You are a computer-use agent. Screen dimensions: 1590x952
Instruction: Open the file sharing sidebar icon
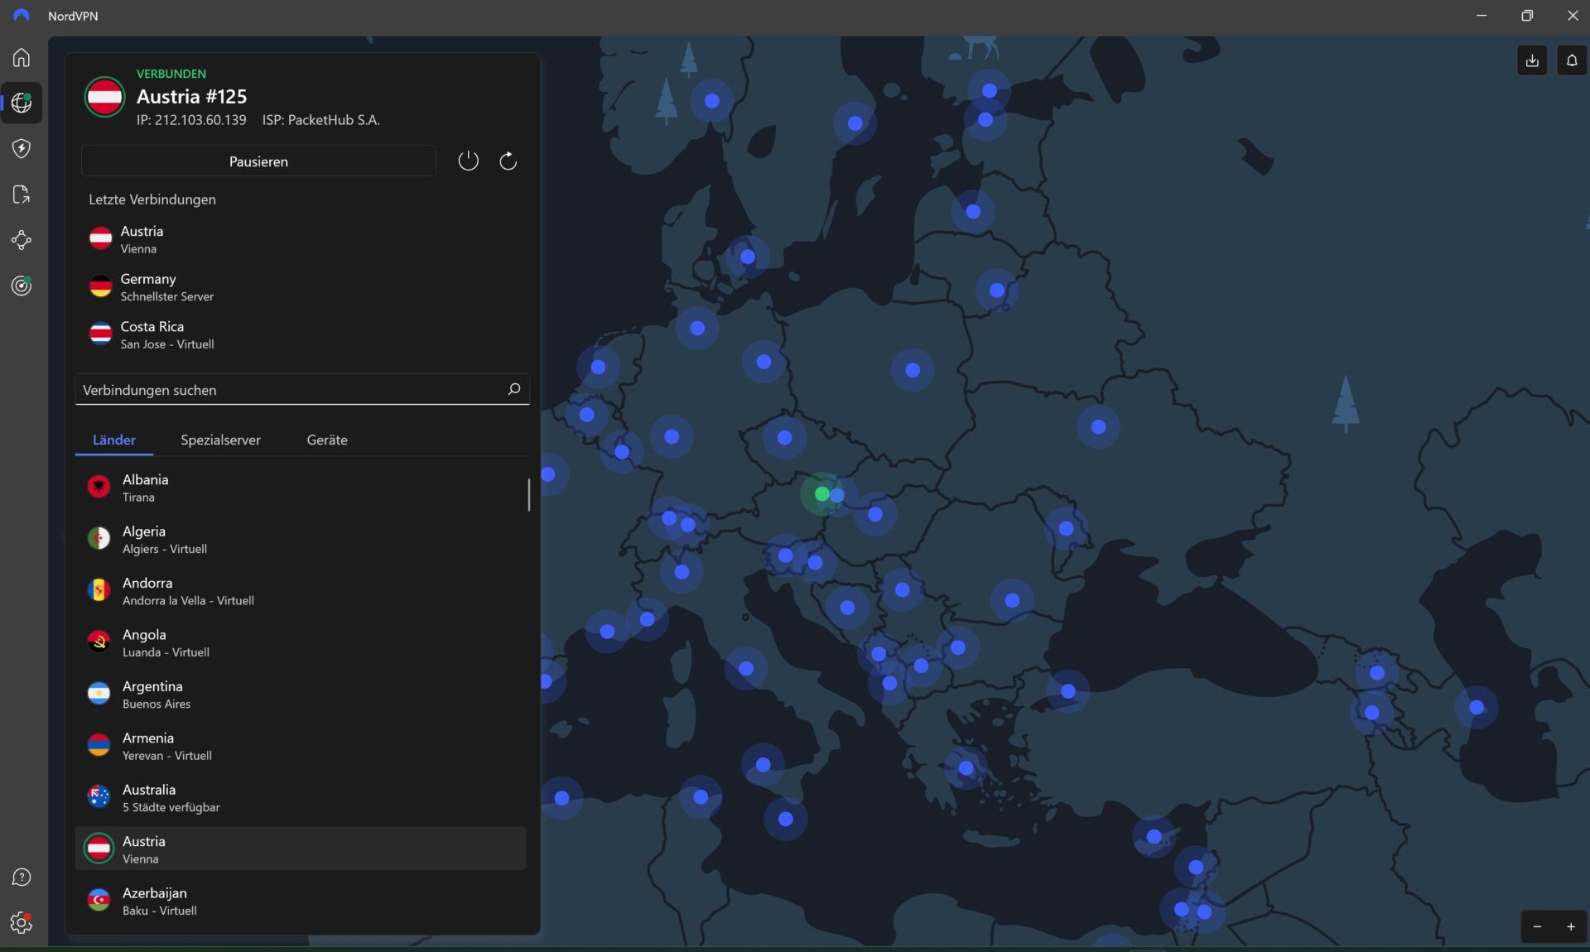[22, 195]
